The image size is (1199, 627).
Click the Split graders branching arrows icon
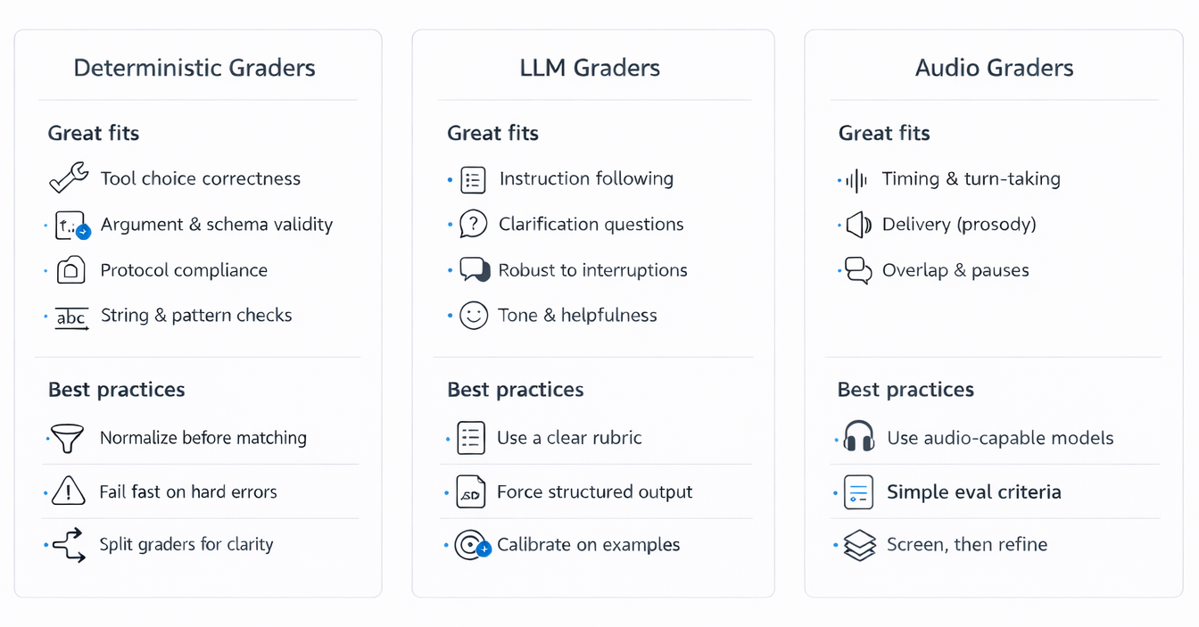point(69,545)
